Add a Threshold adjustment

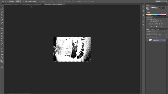pyautogui.click(x=156, y=27)
